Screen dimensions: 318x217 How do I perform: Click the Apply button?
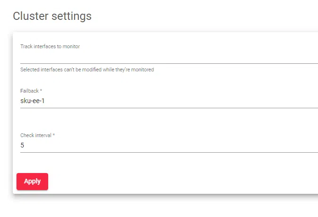pos(32,182)
